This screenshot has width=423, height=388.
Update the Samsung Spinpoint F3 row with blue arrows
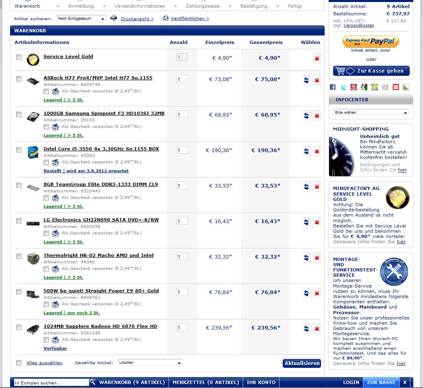306,116
